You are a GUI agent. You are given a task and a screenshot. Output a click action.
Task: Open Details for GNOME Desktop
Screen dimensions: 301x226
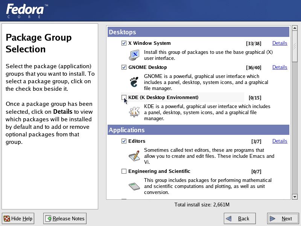coord(280,67)
